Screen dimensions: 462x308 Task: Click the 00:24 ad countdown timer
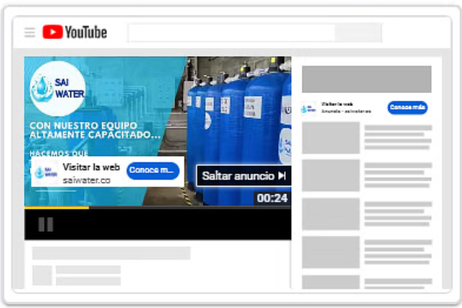pos(272,198)
